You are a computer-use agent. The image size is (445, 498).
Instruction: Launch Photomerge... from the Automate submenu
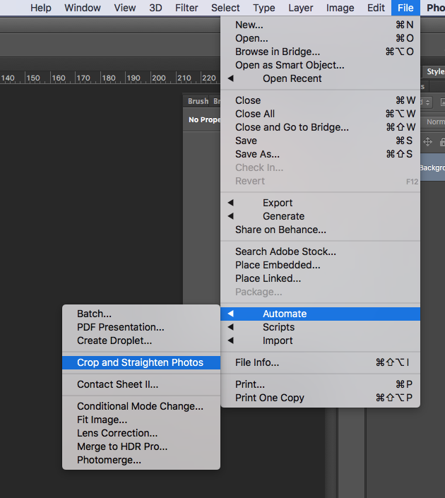point(109,460)
